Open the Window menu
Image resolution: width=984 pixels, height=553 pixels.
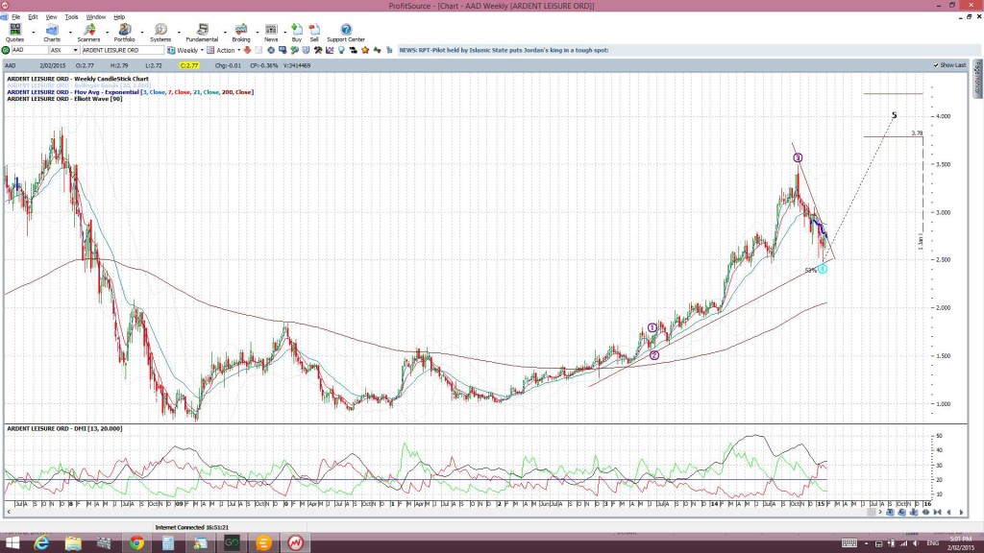(95, 17)
